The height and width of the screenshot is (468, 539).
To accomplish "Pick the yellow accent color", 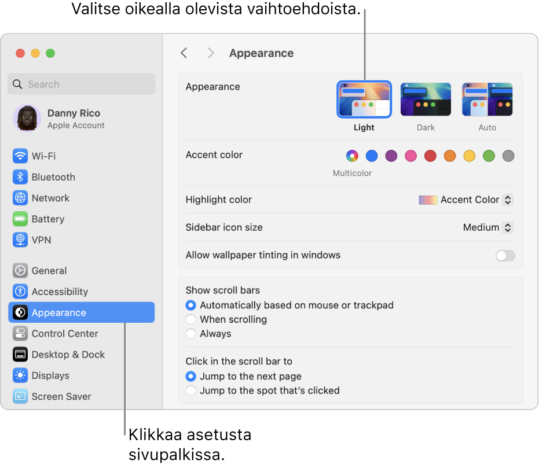I will (469, 156).
